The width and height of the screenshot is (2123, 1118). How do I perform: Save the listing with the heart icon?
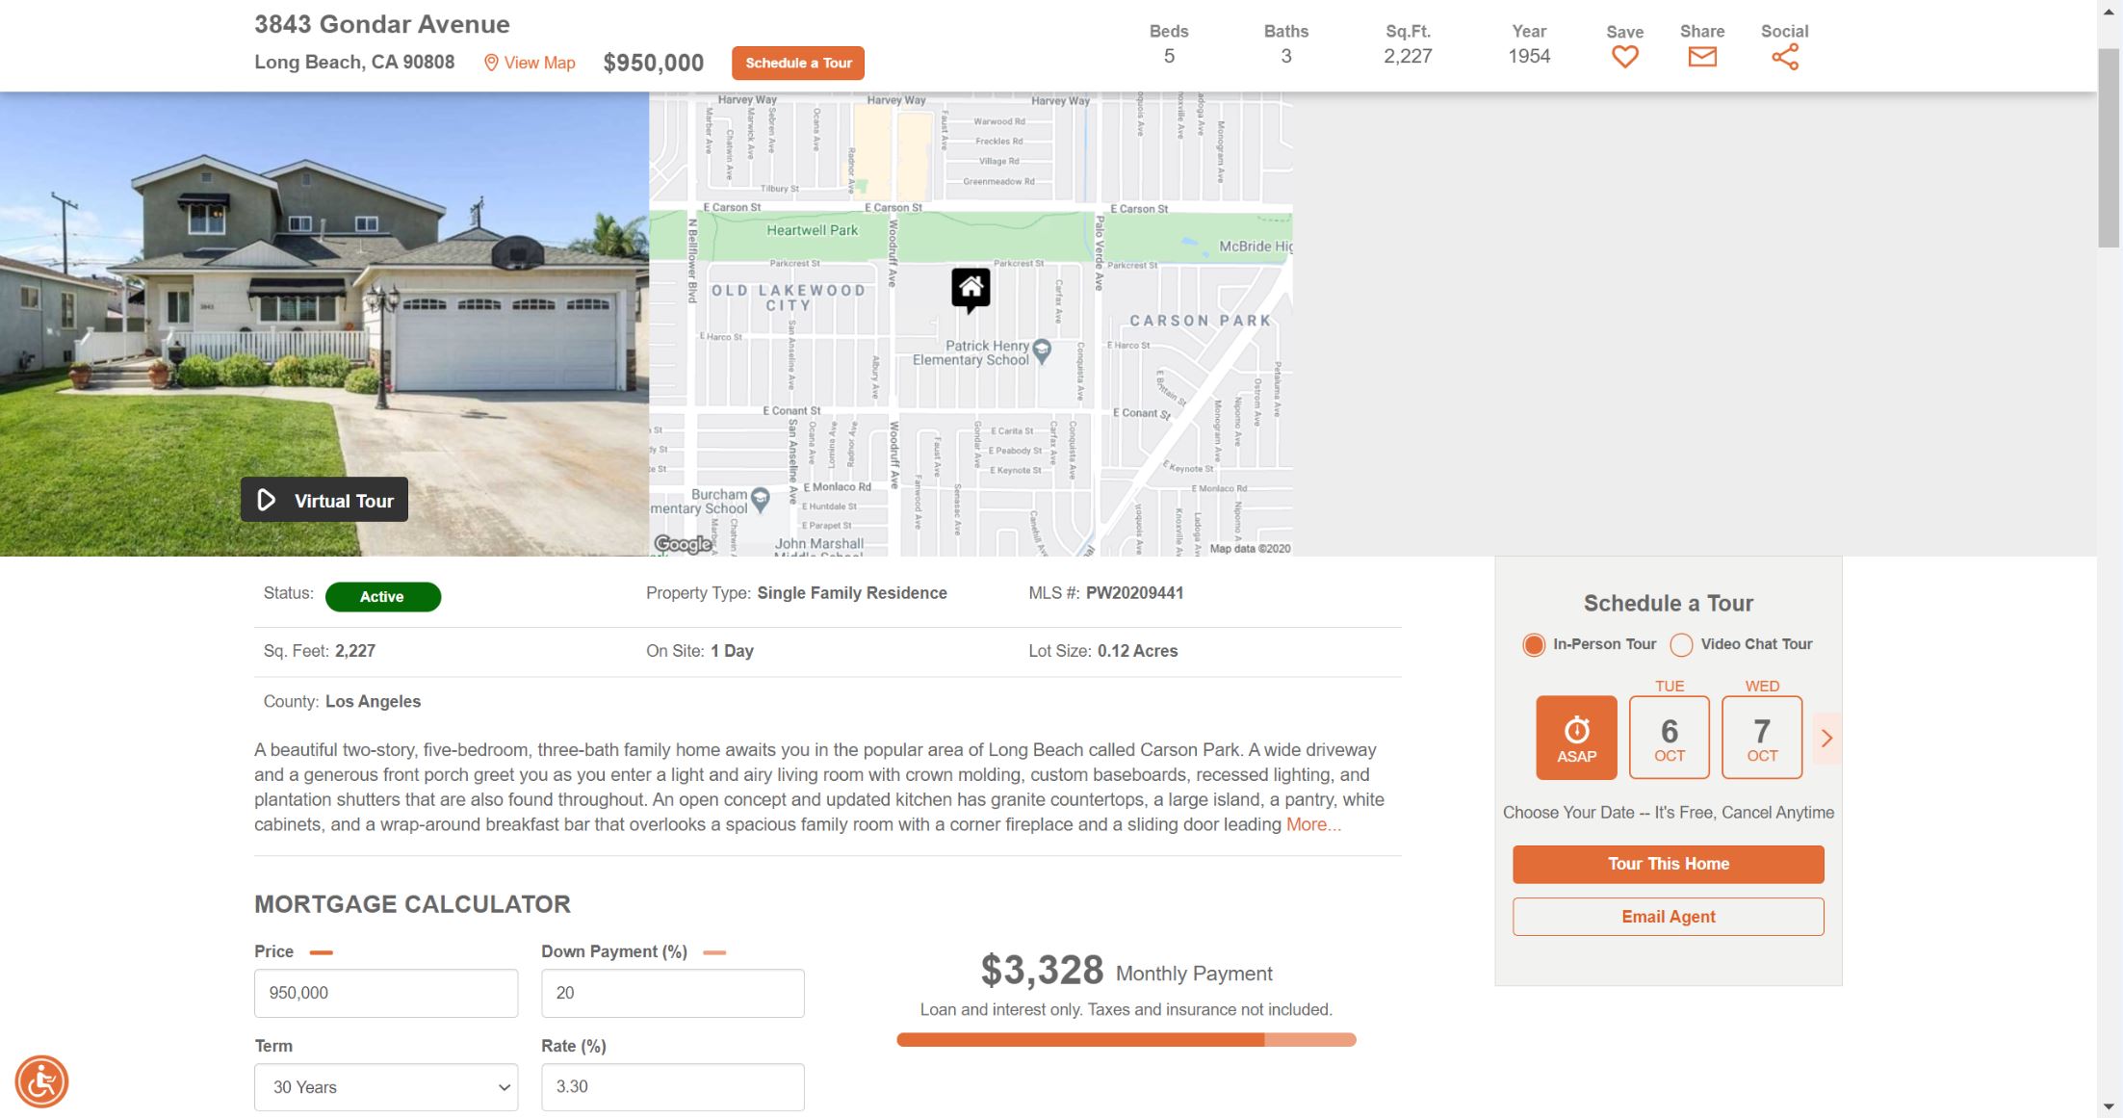coord(1624,57)
